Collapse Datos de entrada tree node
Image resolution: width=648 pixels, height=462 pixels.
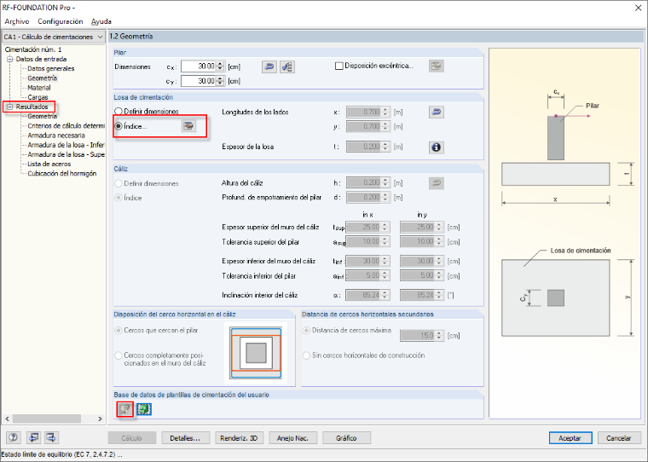10,59
